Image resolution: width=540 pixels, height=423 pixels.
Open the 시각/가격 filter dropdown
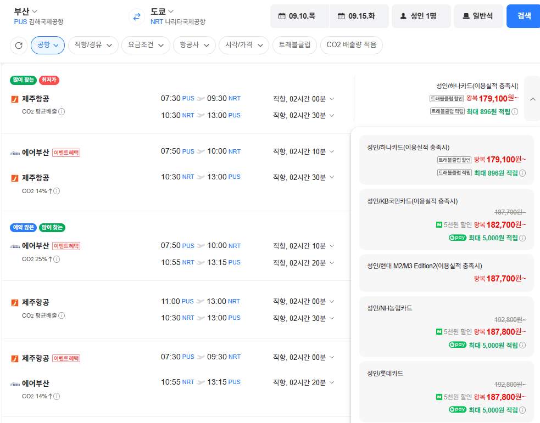(244, 45)
